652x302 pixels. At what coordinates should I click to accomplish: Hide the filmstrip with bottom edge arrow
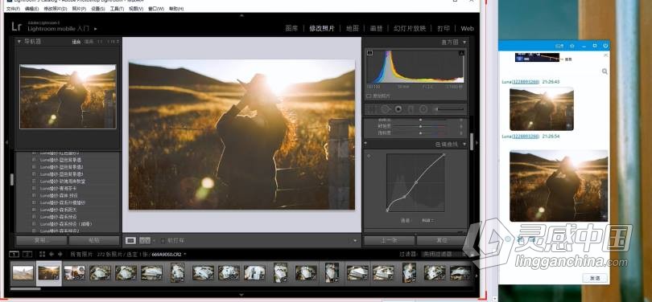point(242,294)
